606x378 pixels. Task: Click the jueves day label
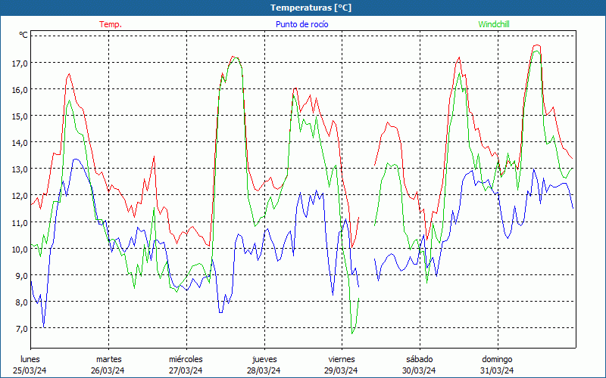[x=264, y=360]
